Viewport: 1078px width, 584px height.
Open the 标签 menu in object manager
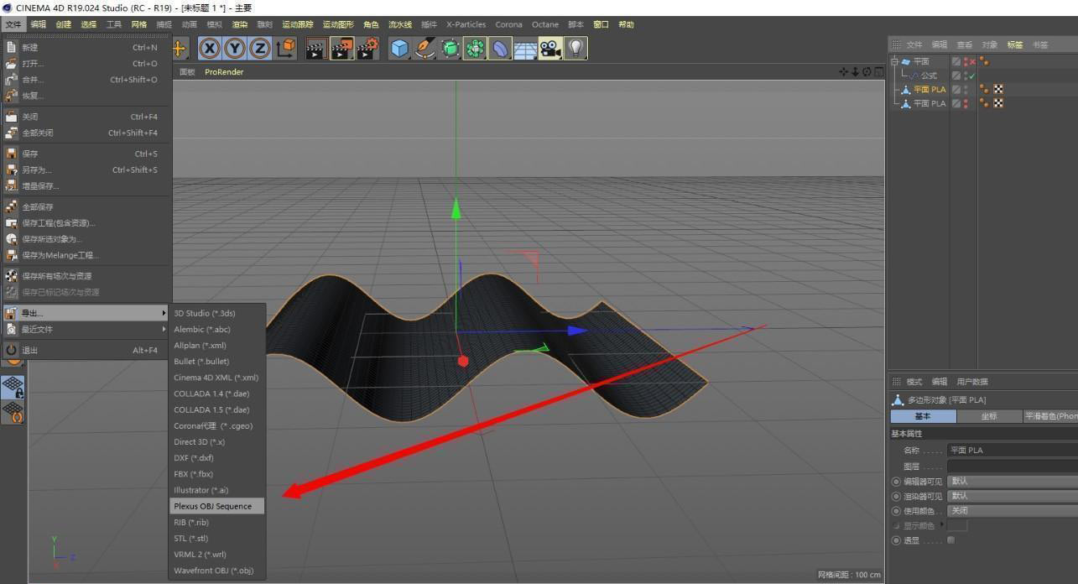pos(1015,44)
